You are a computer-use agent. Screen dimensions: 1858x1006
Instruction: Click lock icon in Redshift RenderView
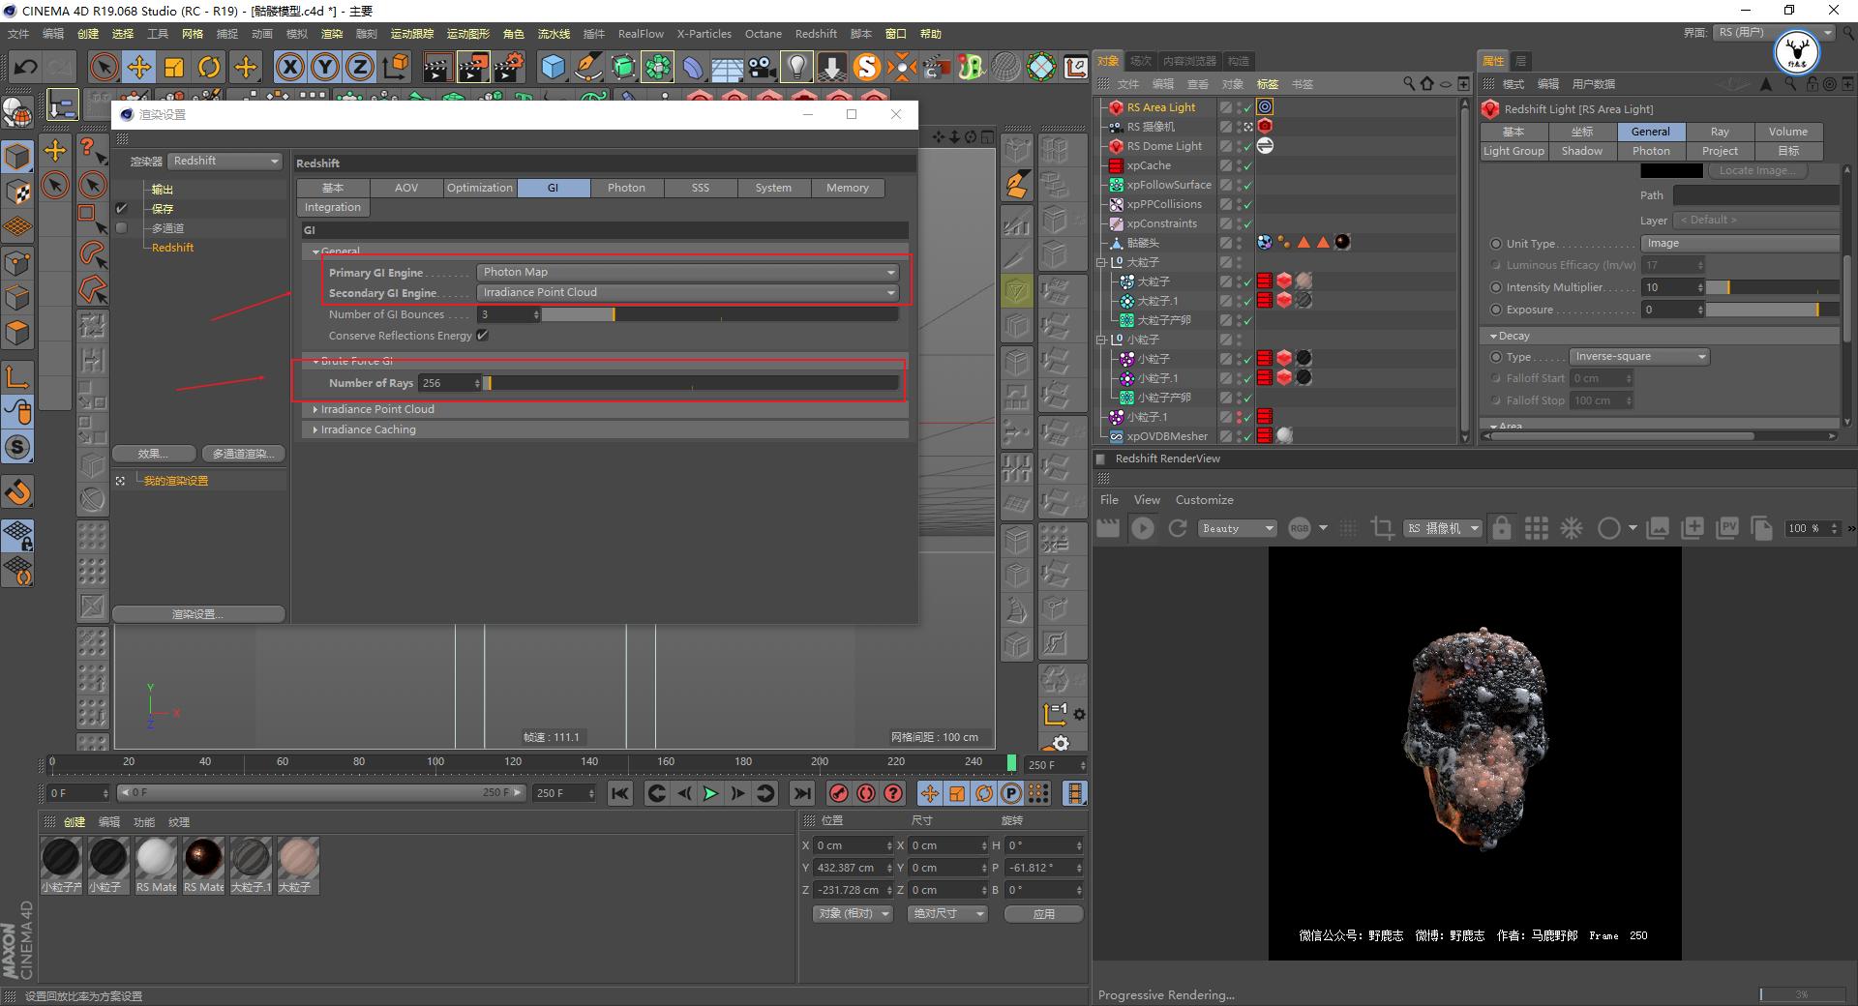point(1501,528)
